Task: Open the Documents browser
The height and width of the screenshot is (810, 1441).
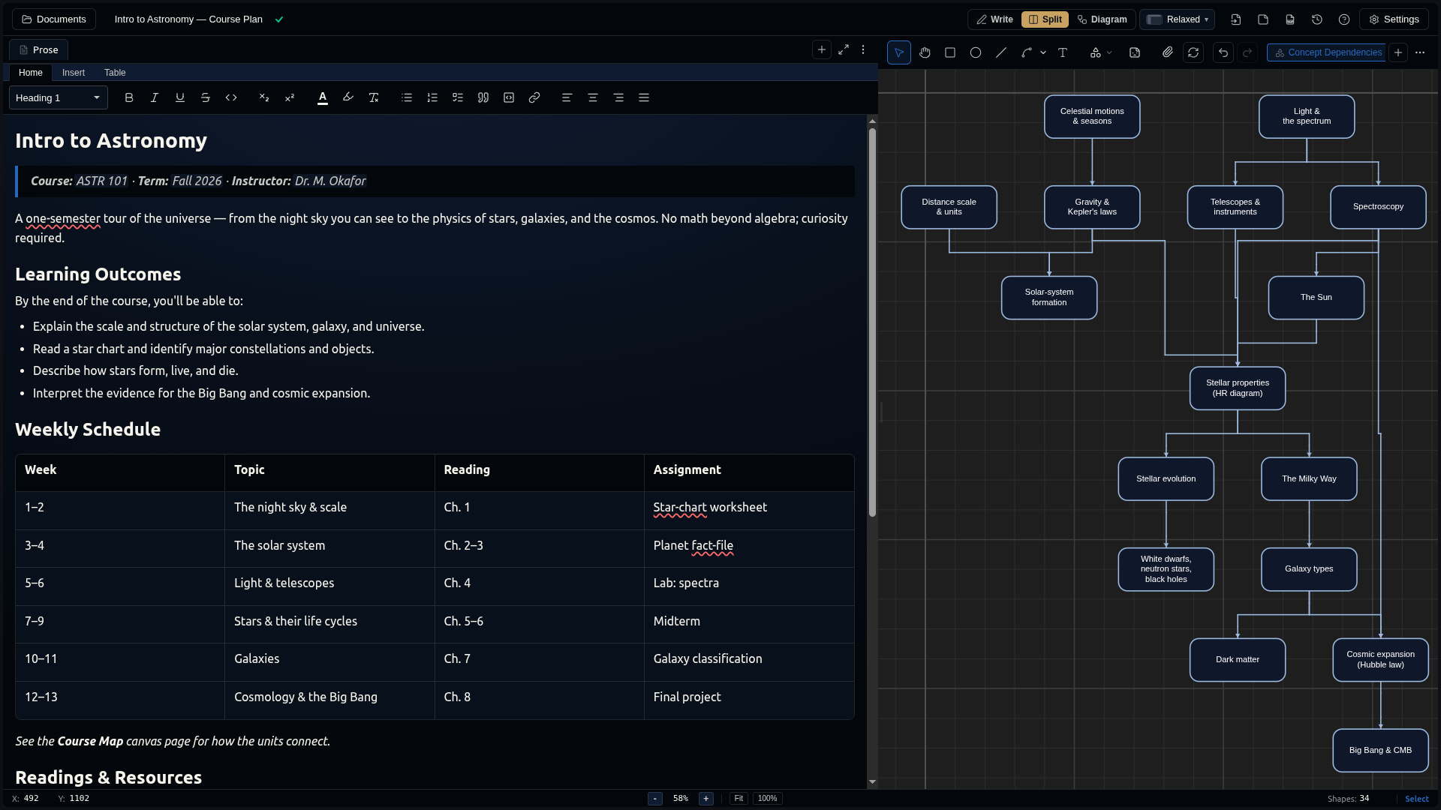Action: [x=54, y=19]
